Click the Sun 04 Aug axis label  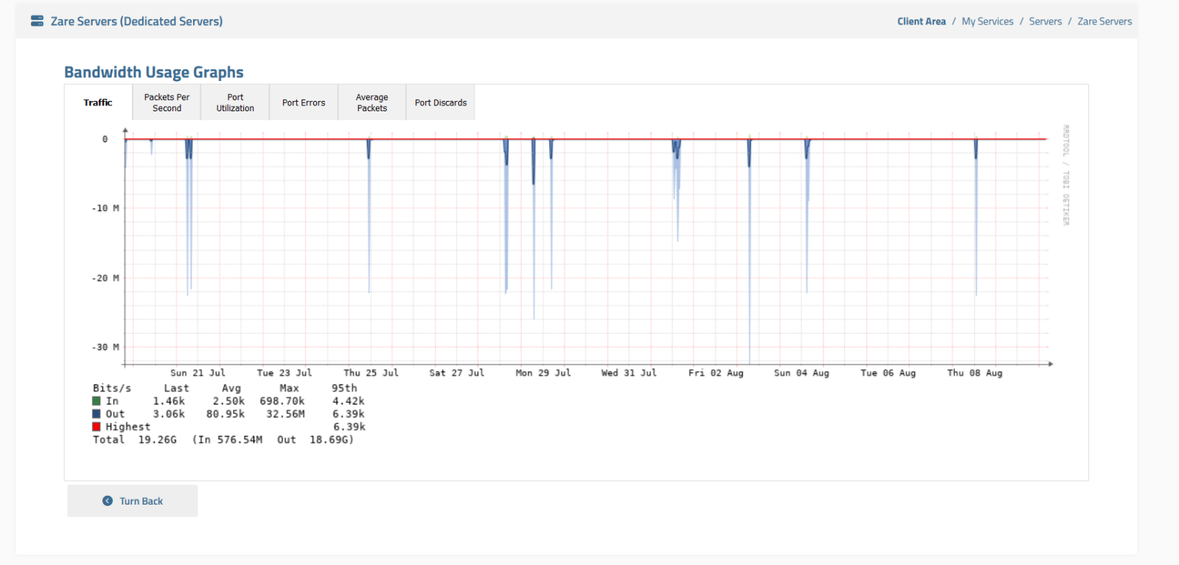coord(802,373)
